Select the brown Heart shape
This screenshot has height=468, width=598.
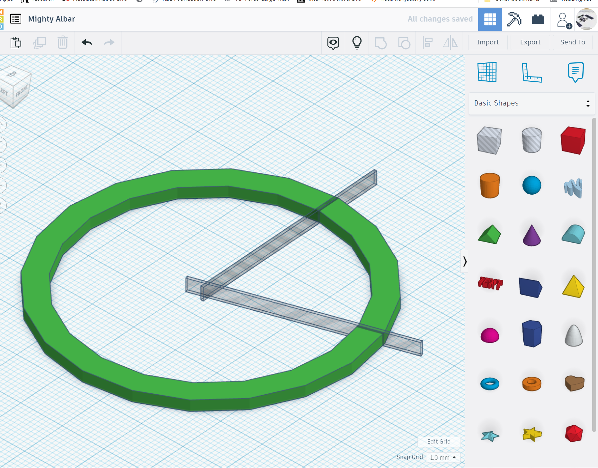pyautogui.click(x=575, y=383)
